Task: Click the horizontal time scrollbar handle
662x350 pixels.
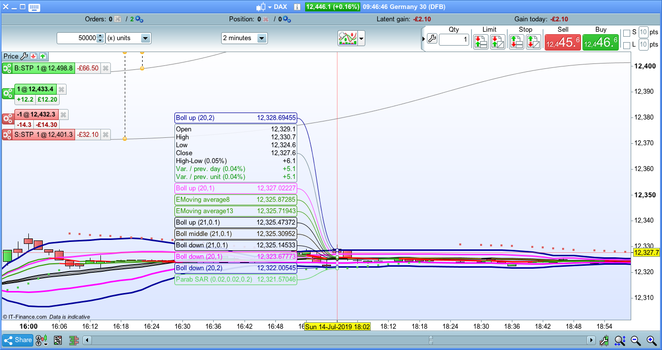Action: pyautogui.click(x=431, y=340)
